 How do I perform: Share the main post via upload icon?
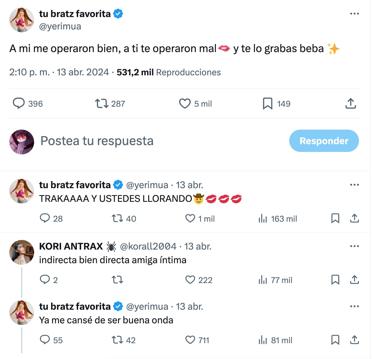pos(351,104)
